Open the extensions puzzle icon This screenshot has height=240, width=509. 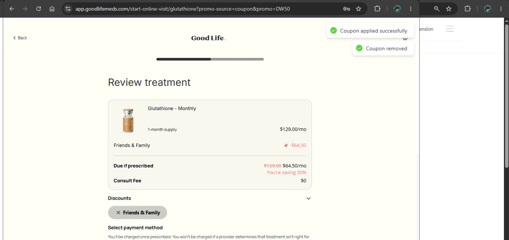377,9
